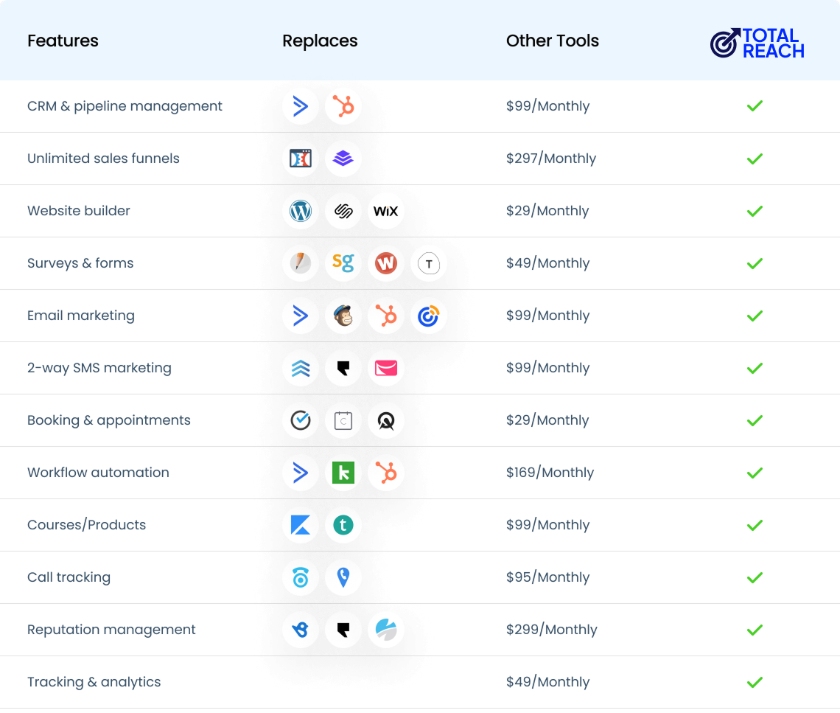The width and height of the screenshot is (840, 713).
Task: Select the green Keap icon in Workflow automation
Action: click(343, 473)
